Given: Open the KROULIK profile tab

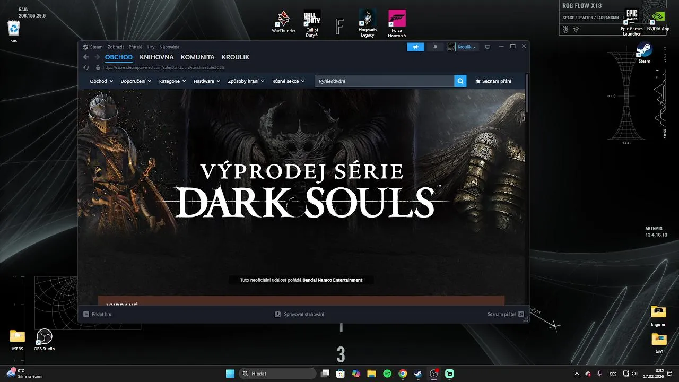Looking at the screenshot, I should 236,57.
